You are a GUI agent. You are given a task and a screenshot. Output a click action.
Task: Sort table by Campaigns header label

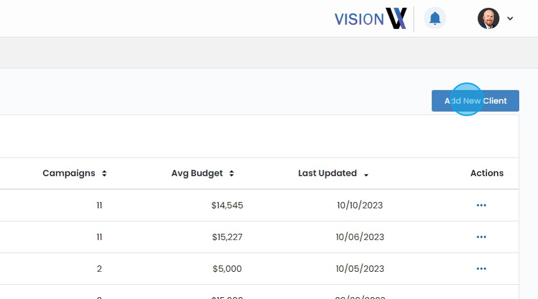69,173
